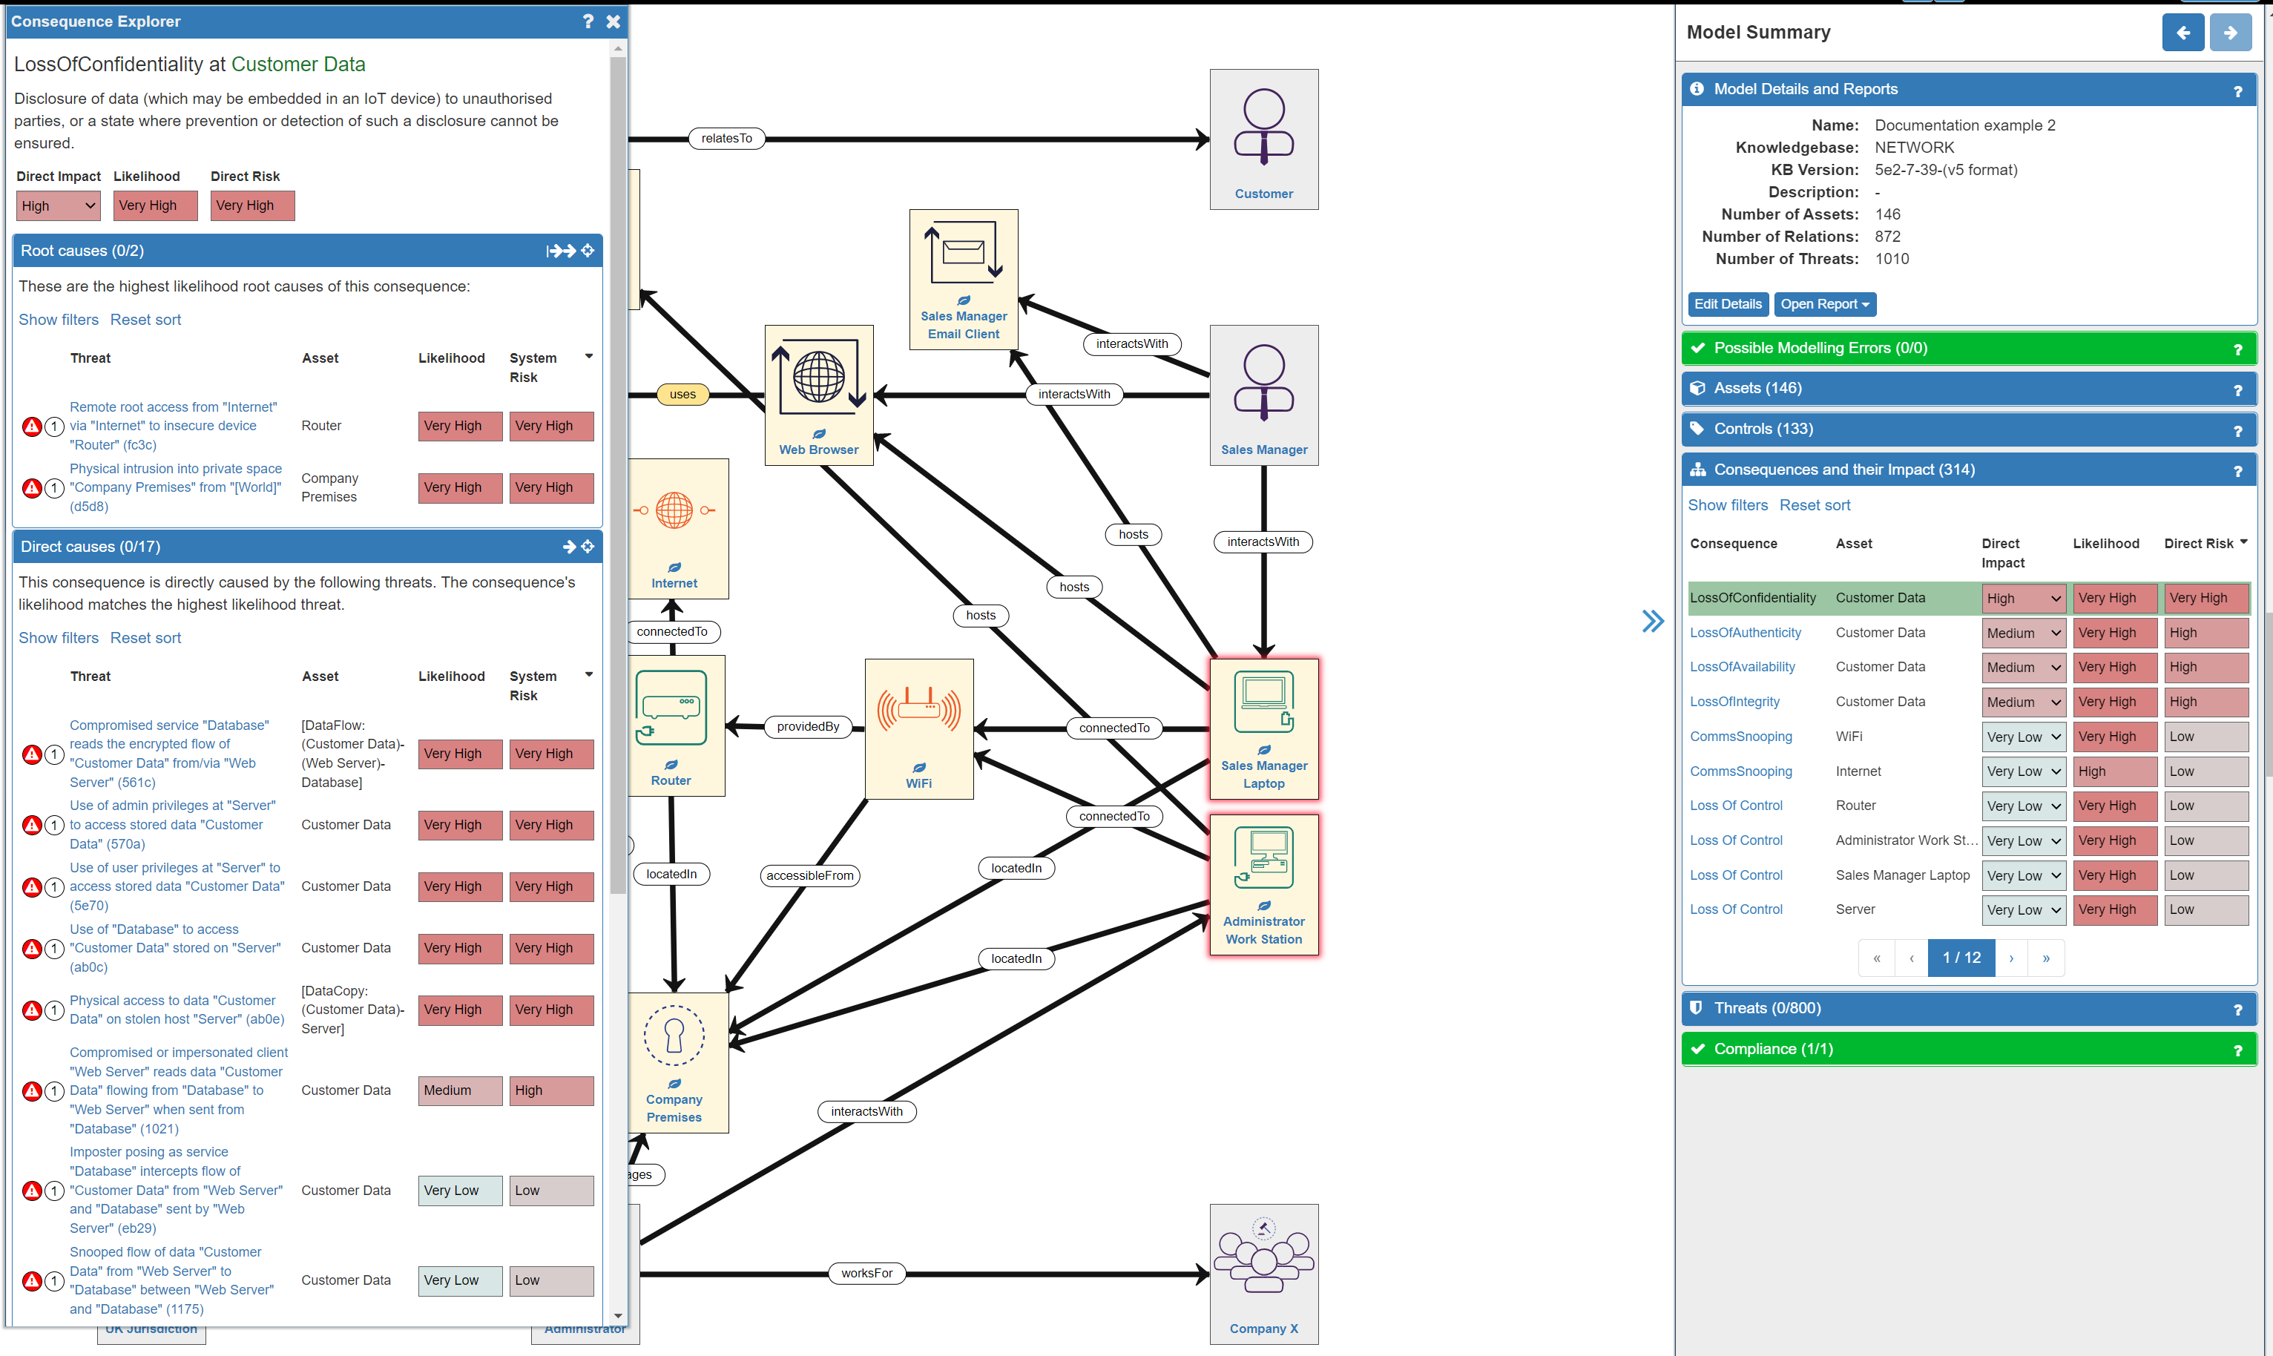Change Direct Impact for LossOfAuthenticity row
Image resolution: width=2273 pixels, height=1356 pixels.
click(2023, 632)
